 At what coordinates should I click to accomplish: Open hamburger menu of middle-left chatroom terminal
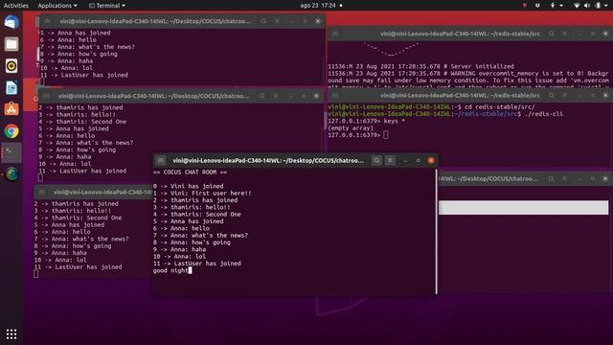[275, 96]
